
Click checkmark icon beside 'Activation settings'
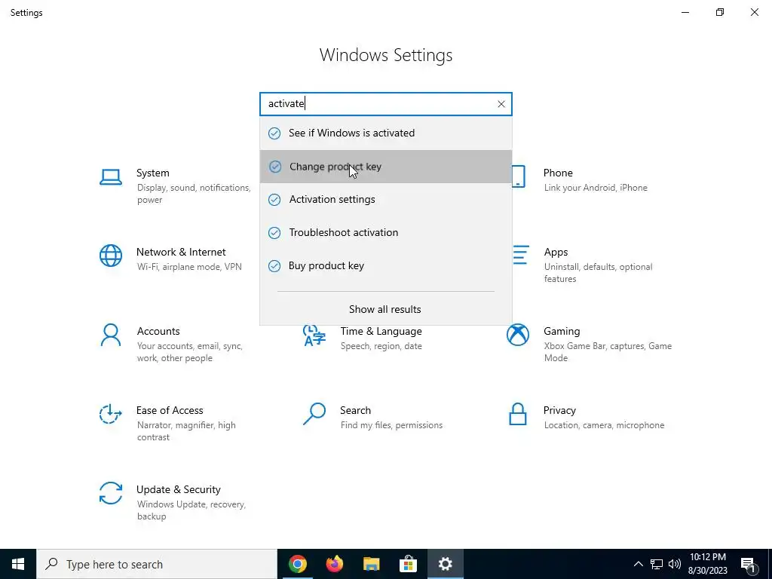(274, 199)
